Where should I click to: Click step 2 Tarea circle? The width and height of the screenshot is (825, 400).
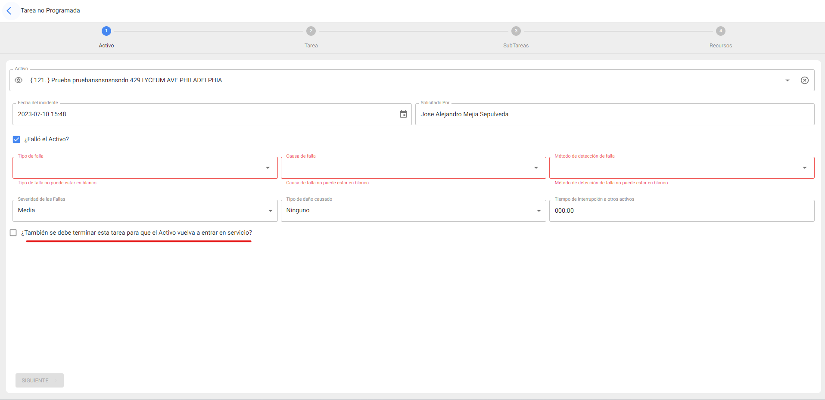(311, 31)
